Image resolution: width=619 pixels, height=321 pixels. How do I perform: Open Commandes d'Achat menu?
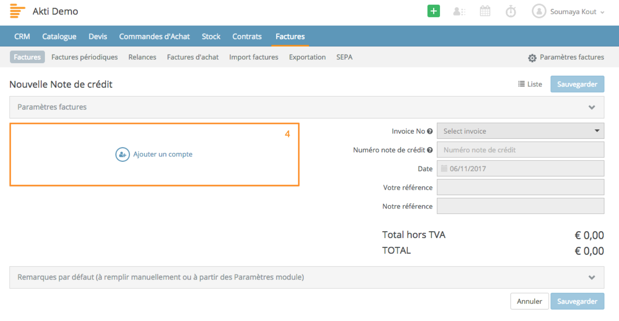(154, 36)
